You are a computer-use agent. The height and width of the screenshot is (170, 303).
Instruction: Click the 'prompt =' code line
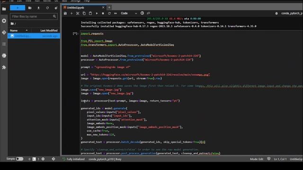click(x=106, y=67)
